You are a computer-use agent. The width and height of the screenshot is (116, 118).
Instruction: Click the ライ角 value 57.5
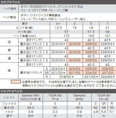(91, 32)
